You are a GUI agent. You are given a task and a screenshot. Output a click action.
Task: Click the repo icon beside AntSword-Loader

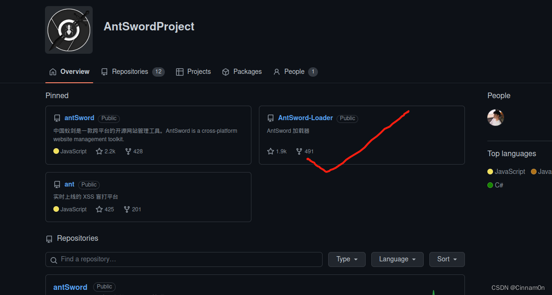pyautogui.click(x=270, y=118)
